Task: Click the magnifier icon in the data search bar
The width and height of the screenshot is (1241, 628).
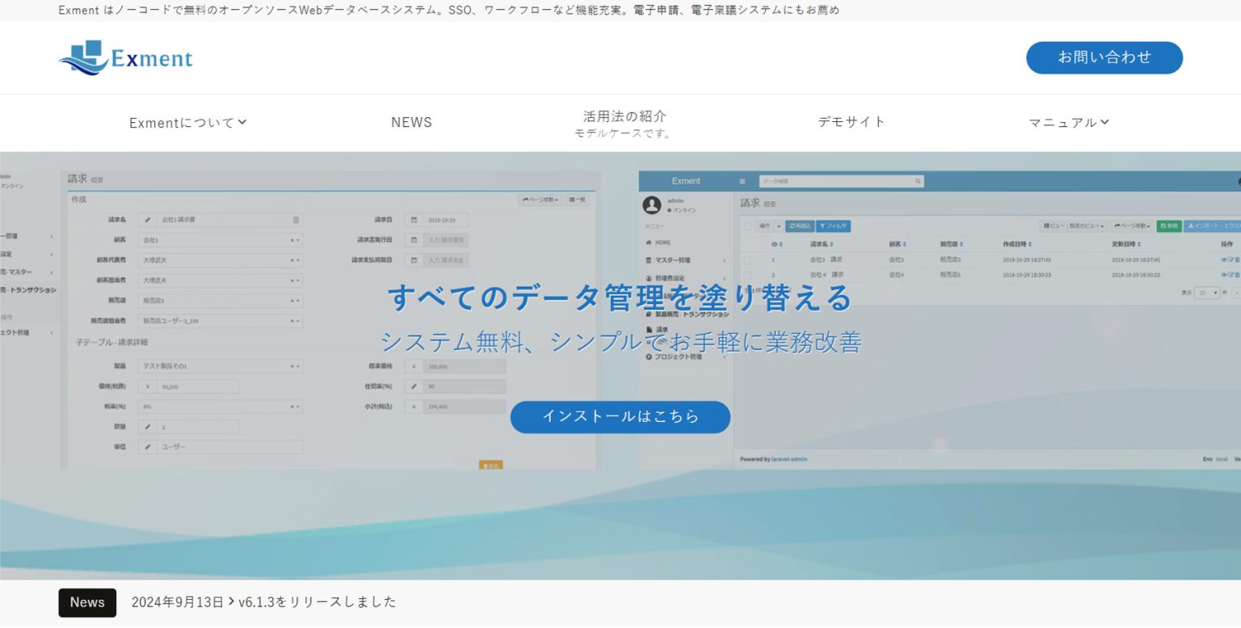Action: pyautogui.click(x=919, y=181)
